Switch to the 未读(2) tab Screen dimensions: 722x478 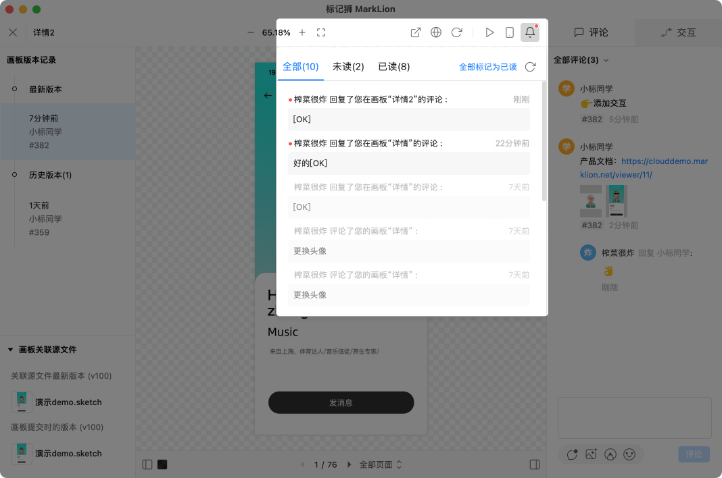click(x=347, y=68)
